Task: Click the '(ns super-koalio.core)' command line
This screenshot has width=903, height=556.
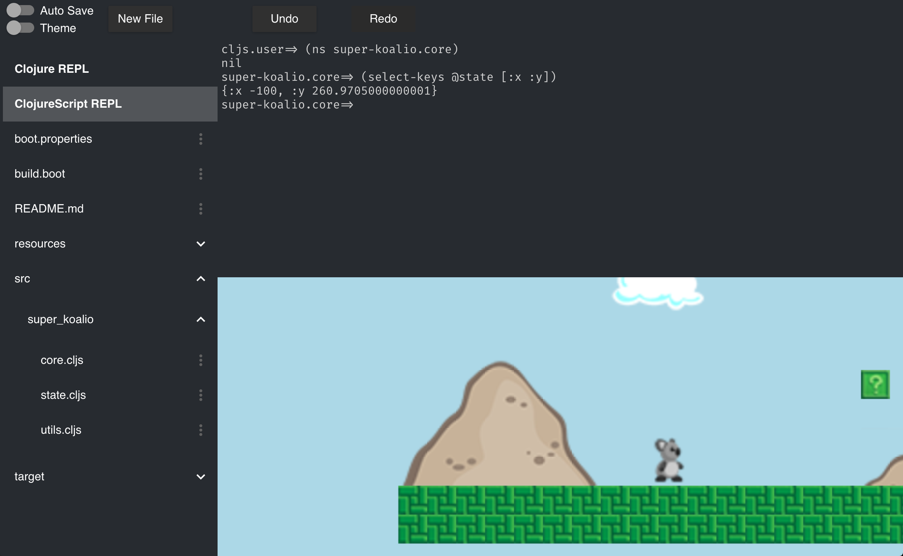Action: (x=382, y=49)
